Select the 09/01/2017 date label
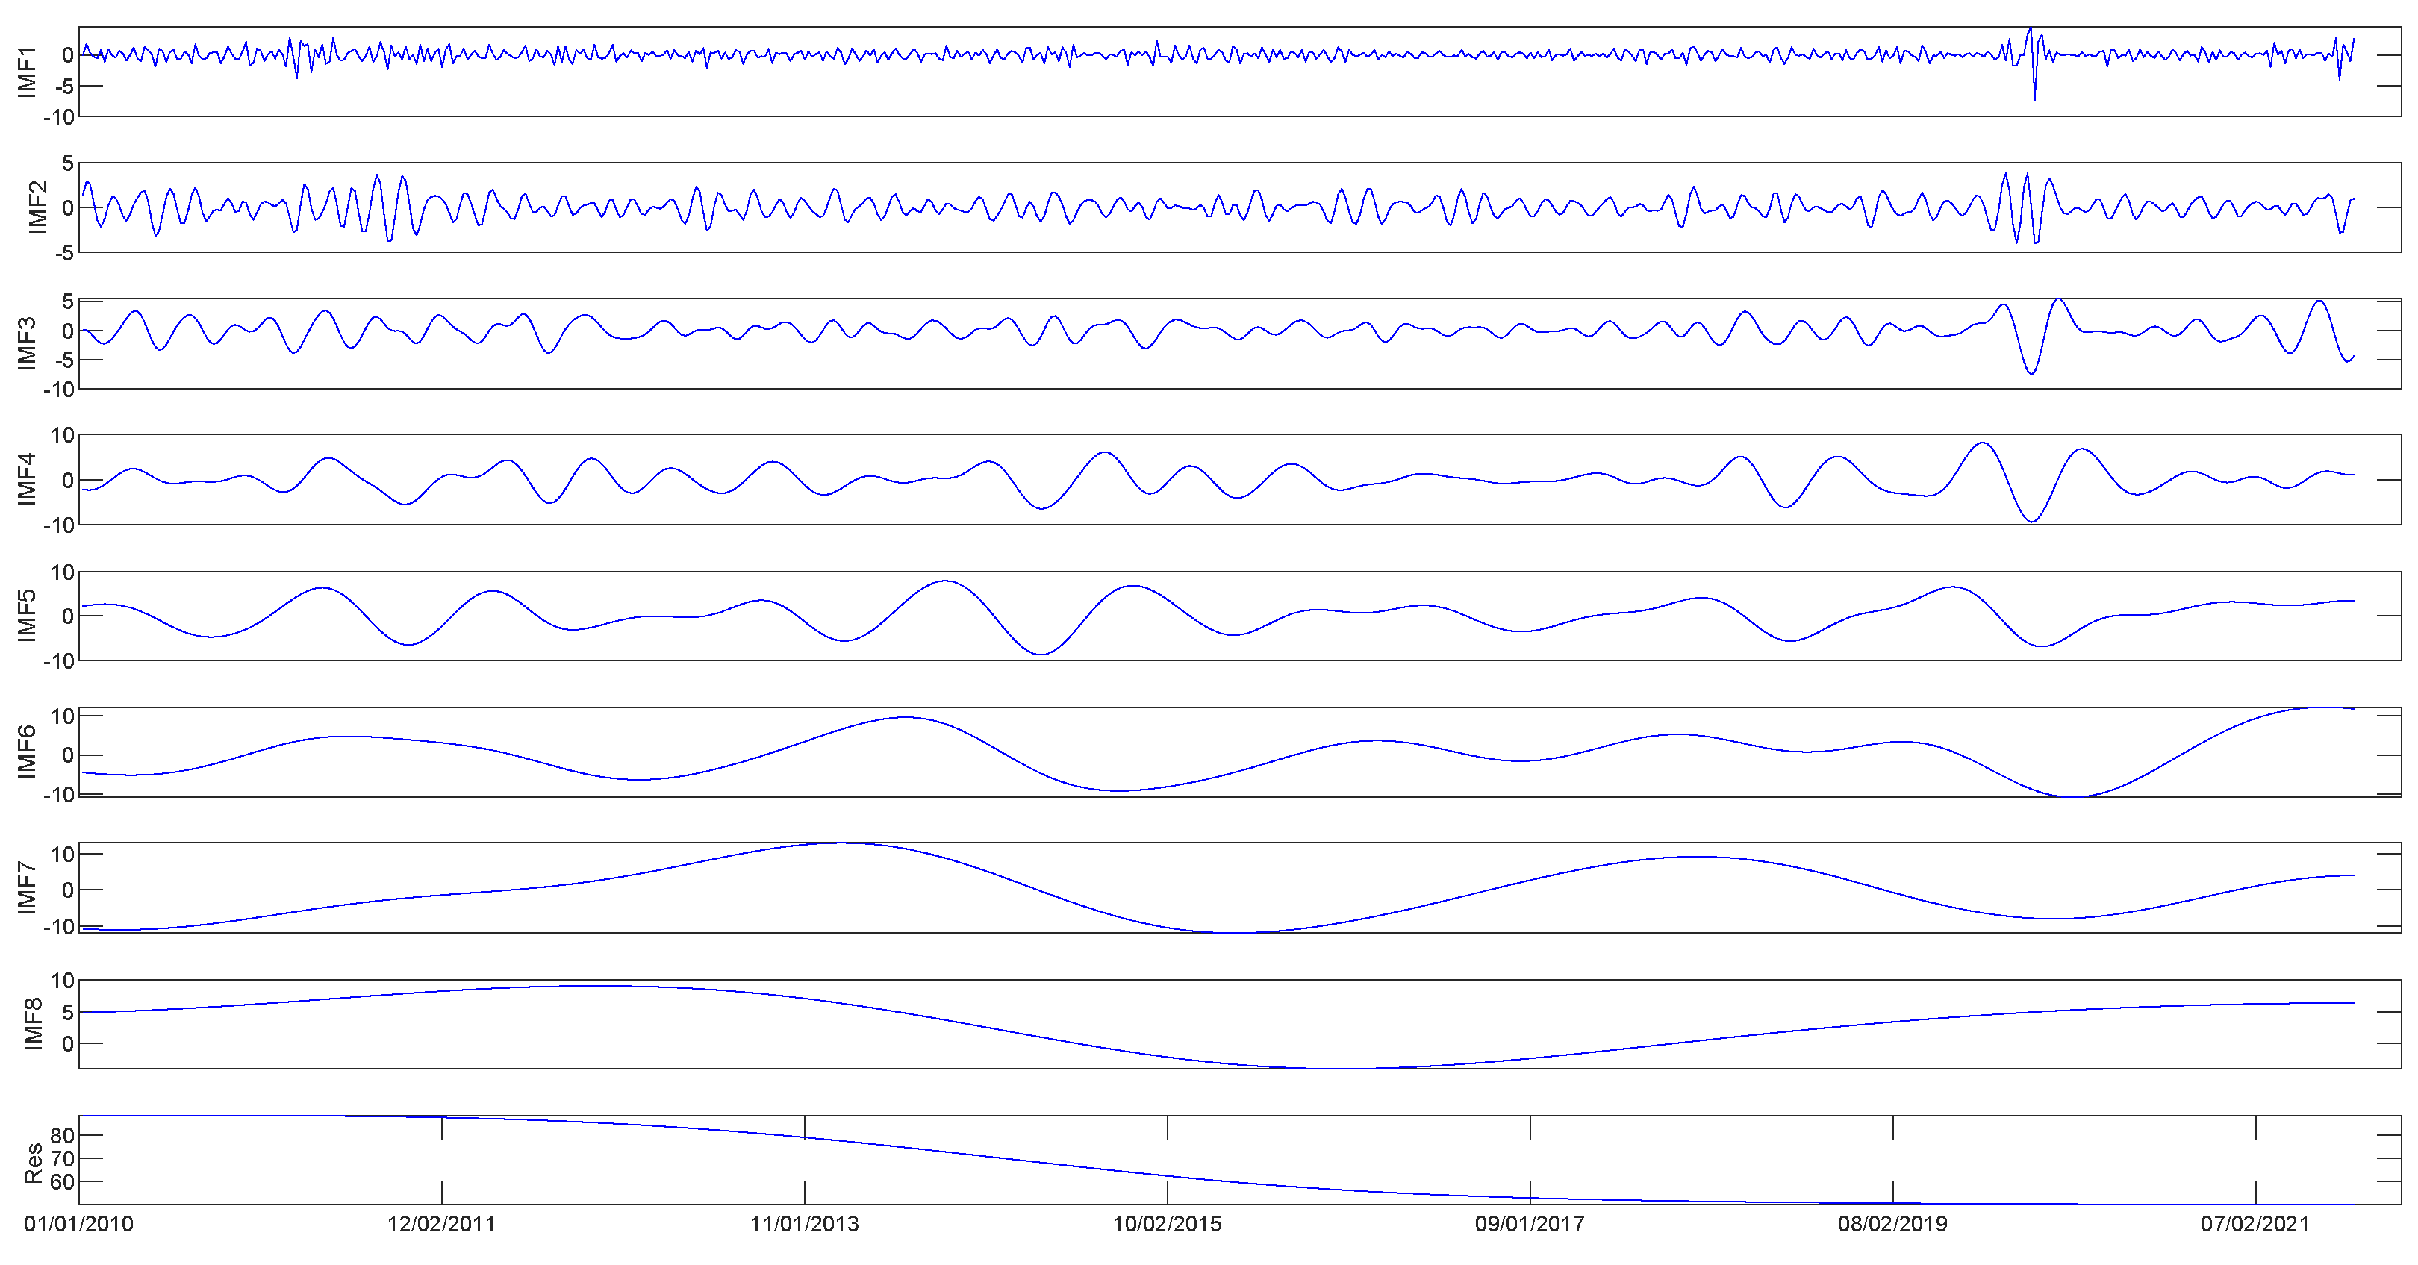This screenshot has width=2418, height=1265. (x=1530, y=1224)
